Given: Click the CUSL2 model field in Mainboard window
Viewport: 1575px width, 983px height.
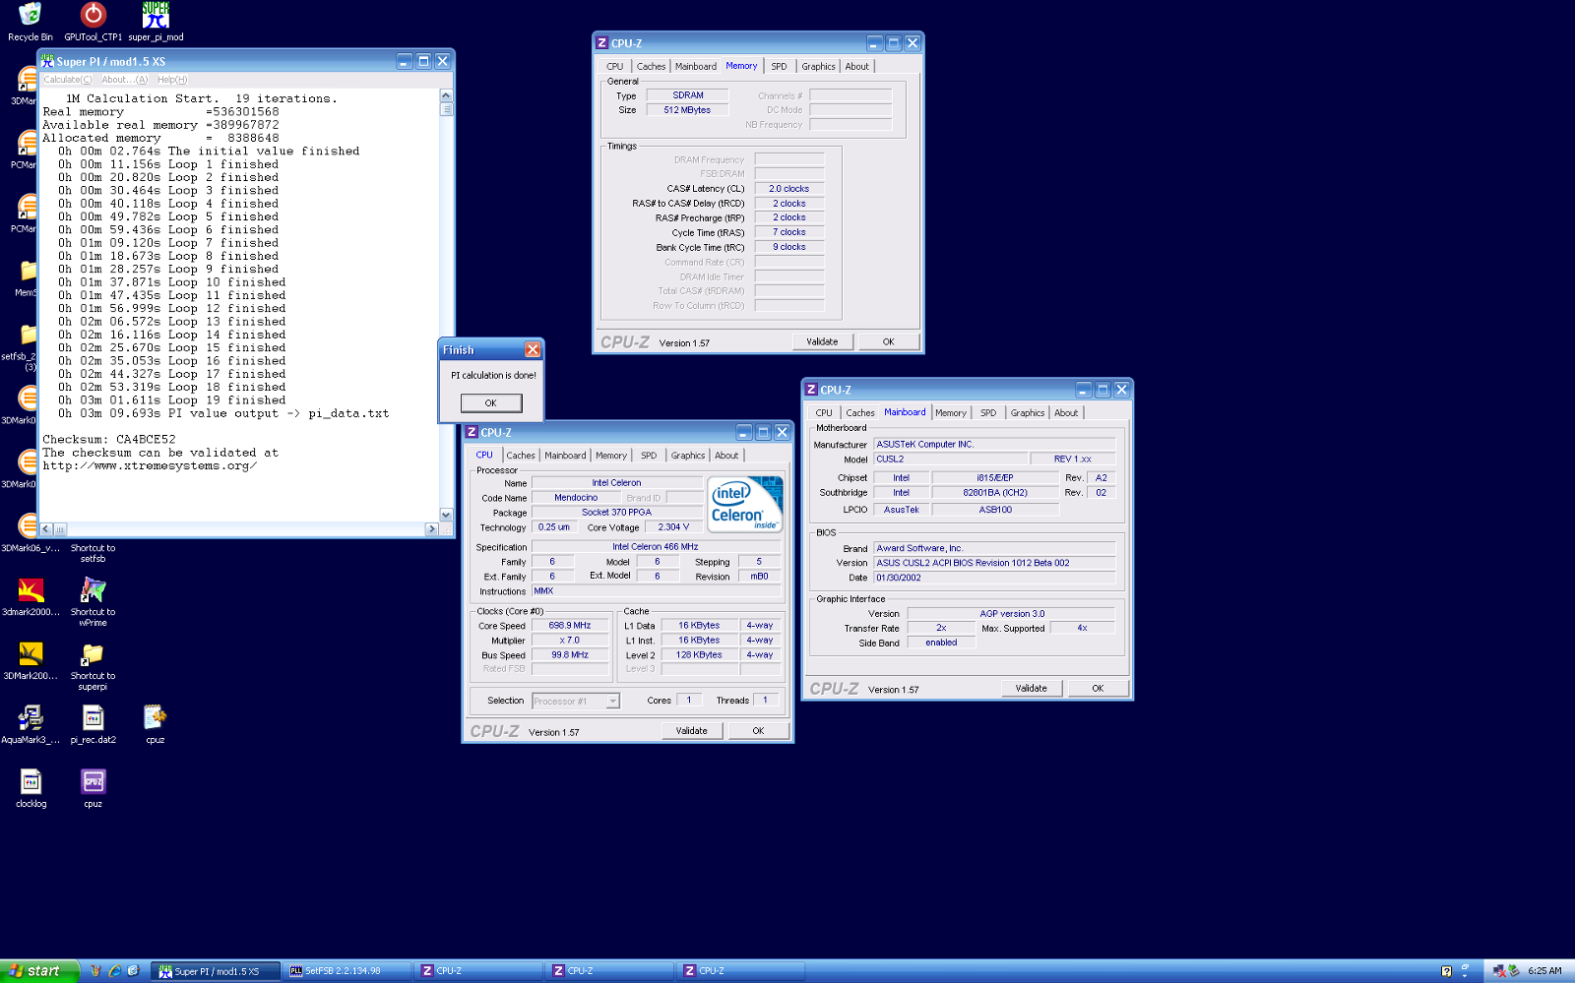Looking at the screenshot, I should click(x=950, y=460).
